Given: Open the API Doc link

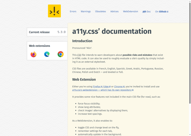Looking at the screenshot, I should tap(147, 12).
